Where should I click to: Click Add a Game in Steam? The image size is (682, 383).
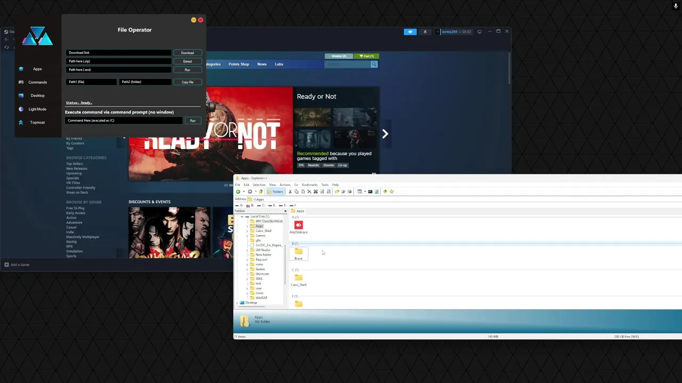point(17,264)
